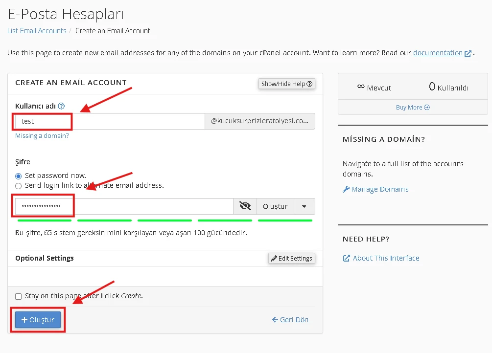The image size is (492, 353).
Task: Select the Create an Email Account breadcrumb
Action: click(x=113, y=30)
